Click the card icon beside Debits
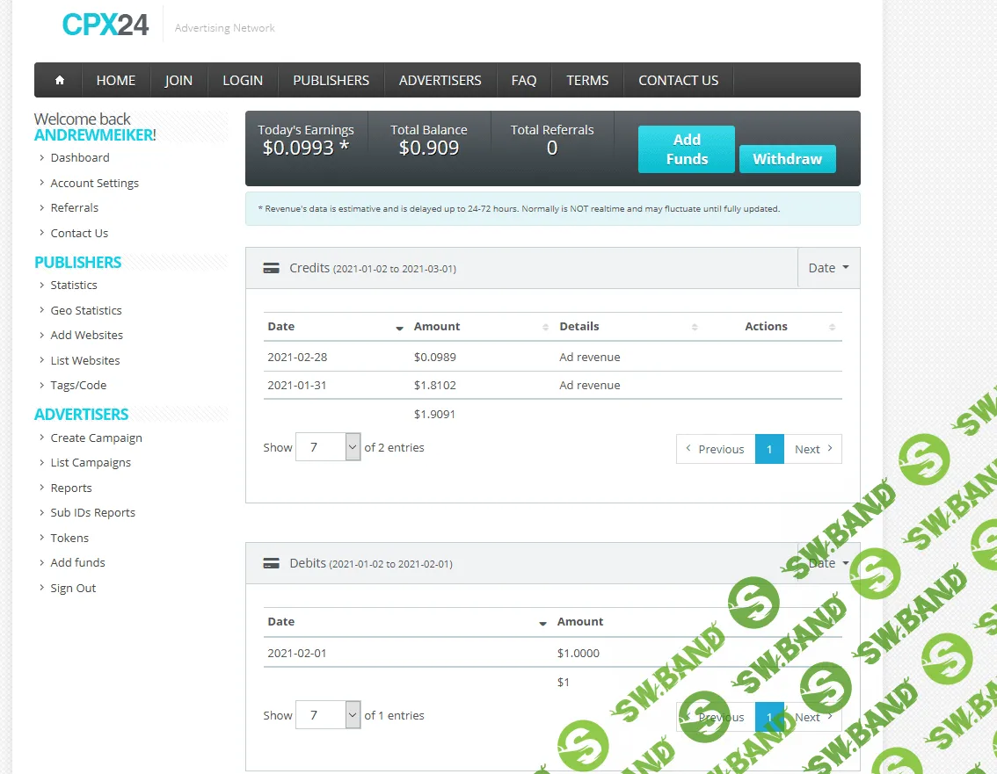This screenshot has width=997, height=774. [x=272, y=564]
